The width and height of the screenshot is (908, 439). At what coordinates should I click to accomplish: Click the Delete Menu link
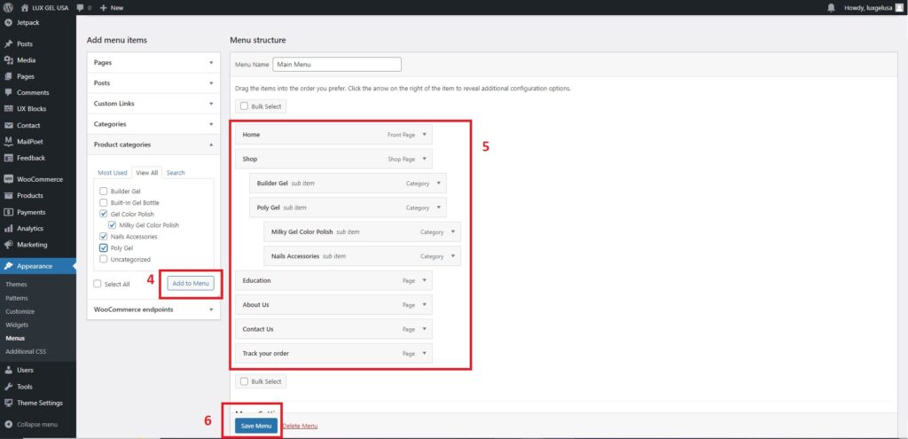tap(300, 426)
